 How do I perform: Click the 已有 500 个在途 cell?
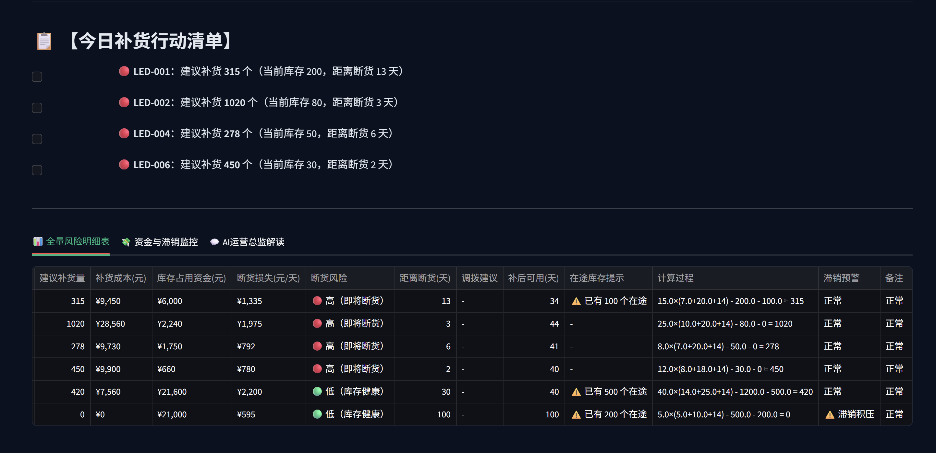point(609,392)
